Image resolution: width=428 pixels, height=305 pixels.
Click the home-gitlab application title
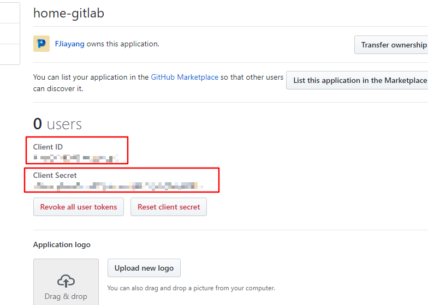pyautogui.click(x=69, y=13)
